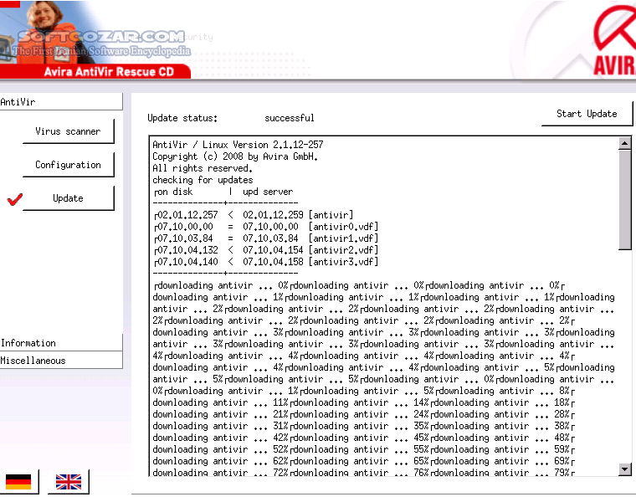Click the 'All rights reserved.' line
Viewport: 636px width, 502px height.
click(203, 168)
